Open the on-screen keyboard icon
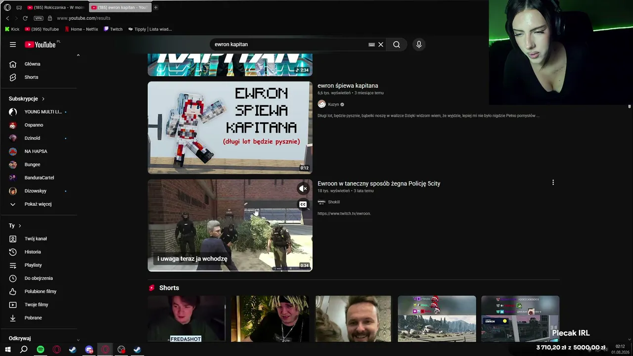 [371, 44]
